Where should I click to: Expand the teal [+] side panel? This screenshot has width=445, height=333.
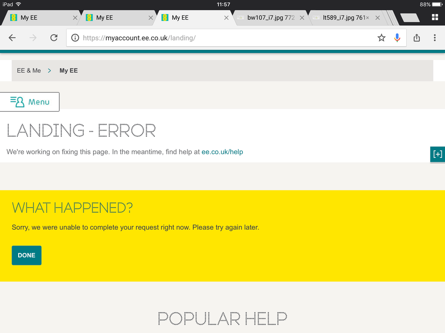(438, 154)
